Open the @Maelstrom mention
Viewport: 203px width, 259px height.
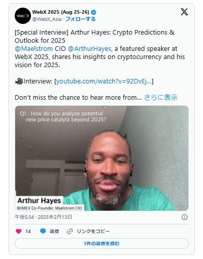(33, 49)
